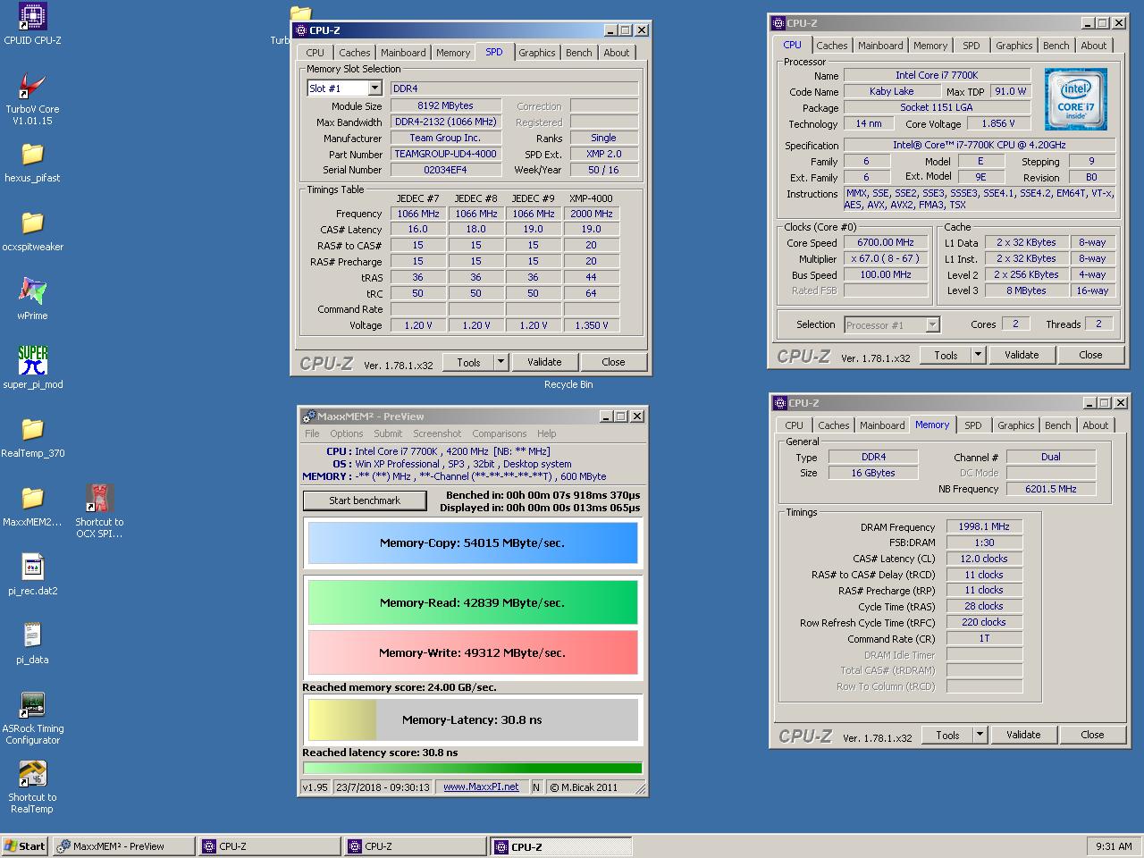
Task: Click the Memory-Copy result bar
Action: coord(473,543)
